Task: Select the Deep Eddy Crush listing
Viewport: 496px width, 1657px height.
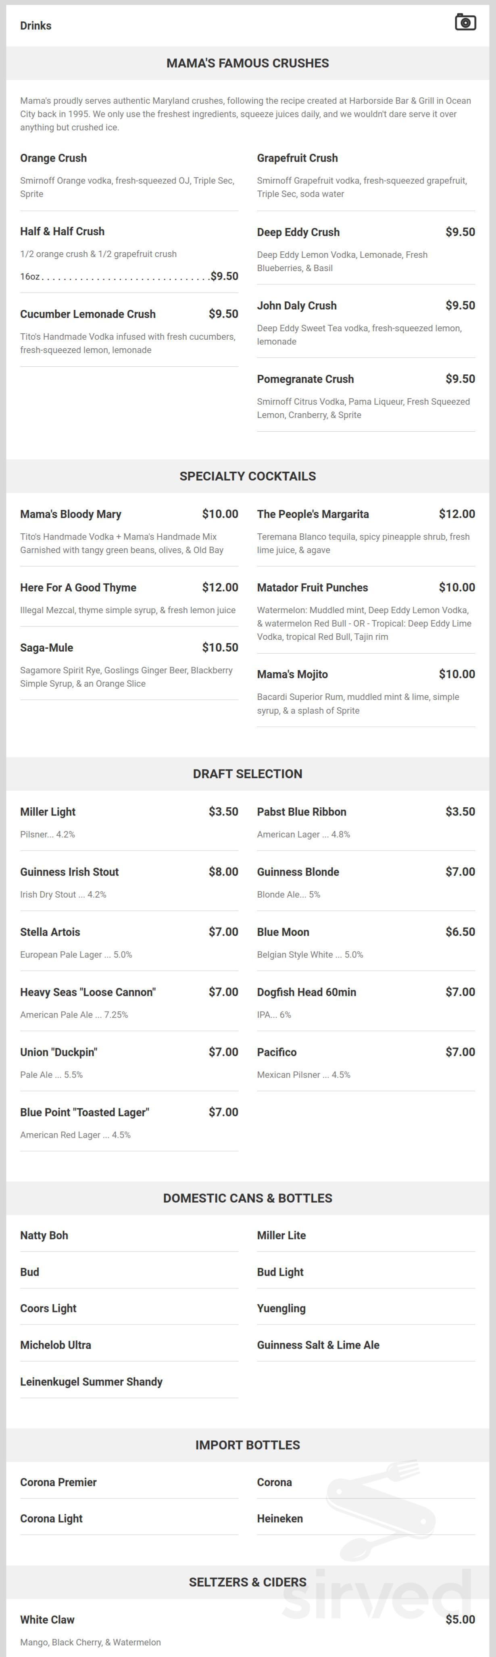Action: click(298, 232)
